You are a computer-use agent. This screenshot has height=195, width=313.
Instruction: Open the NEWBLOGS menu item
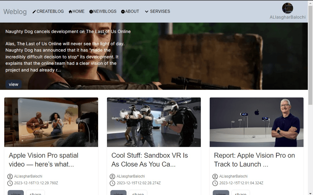coord(105,11)
